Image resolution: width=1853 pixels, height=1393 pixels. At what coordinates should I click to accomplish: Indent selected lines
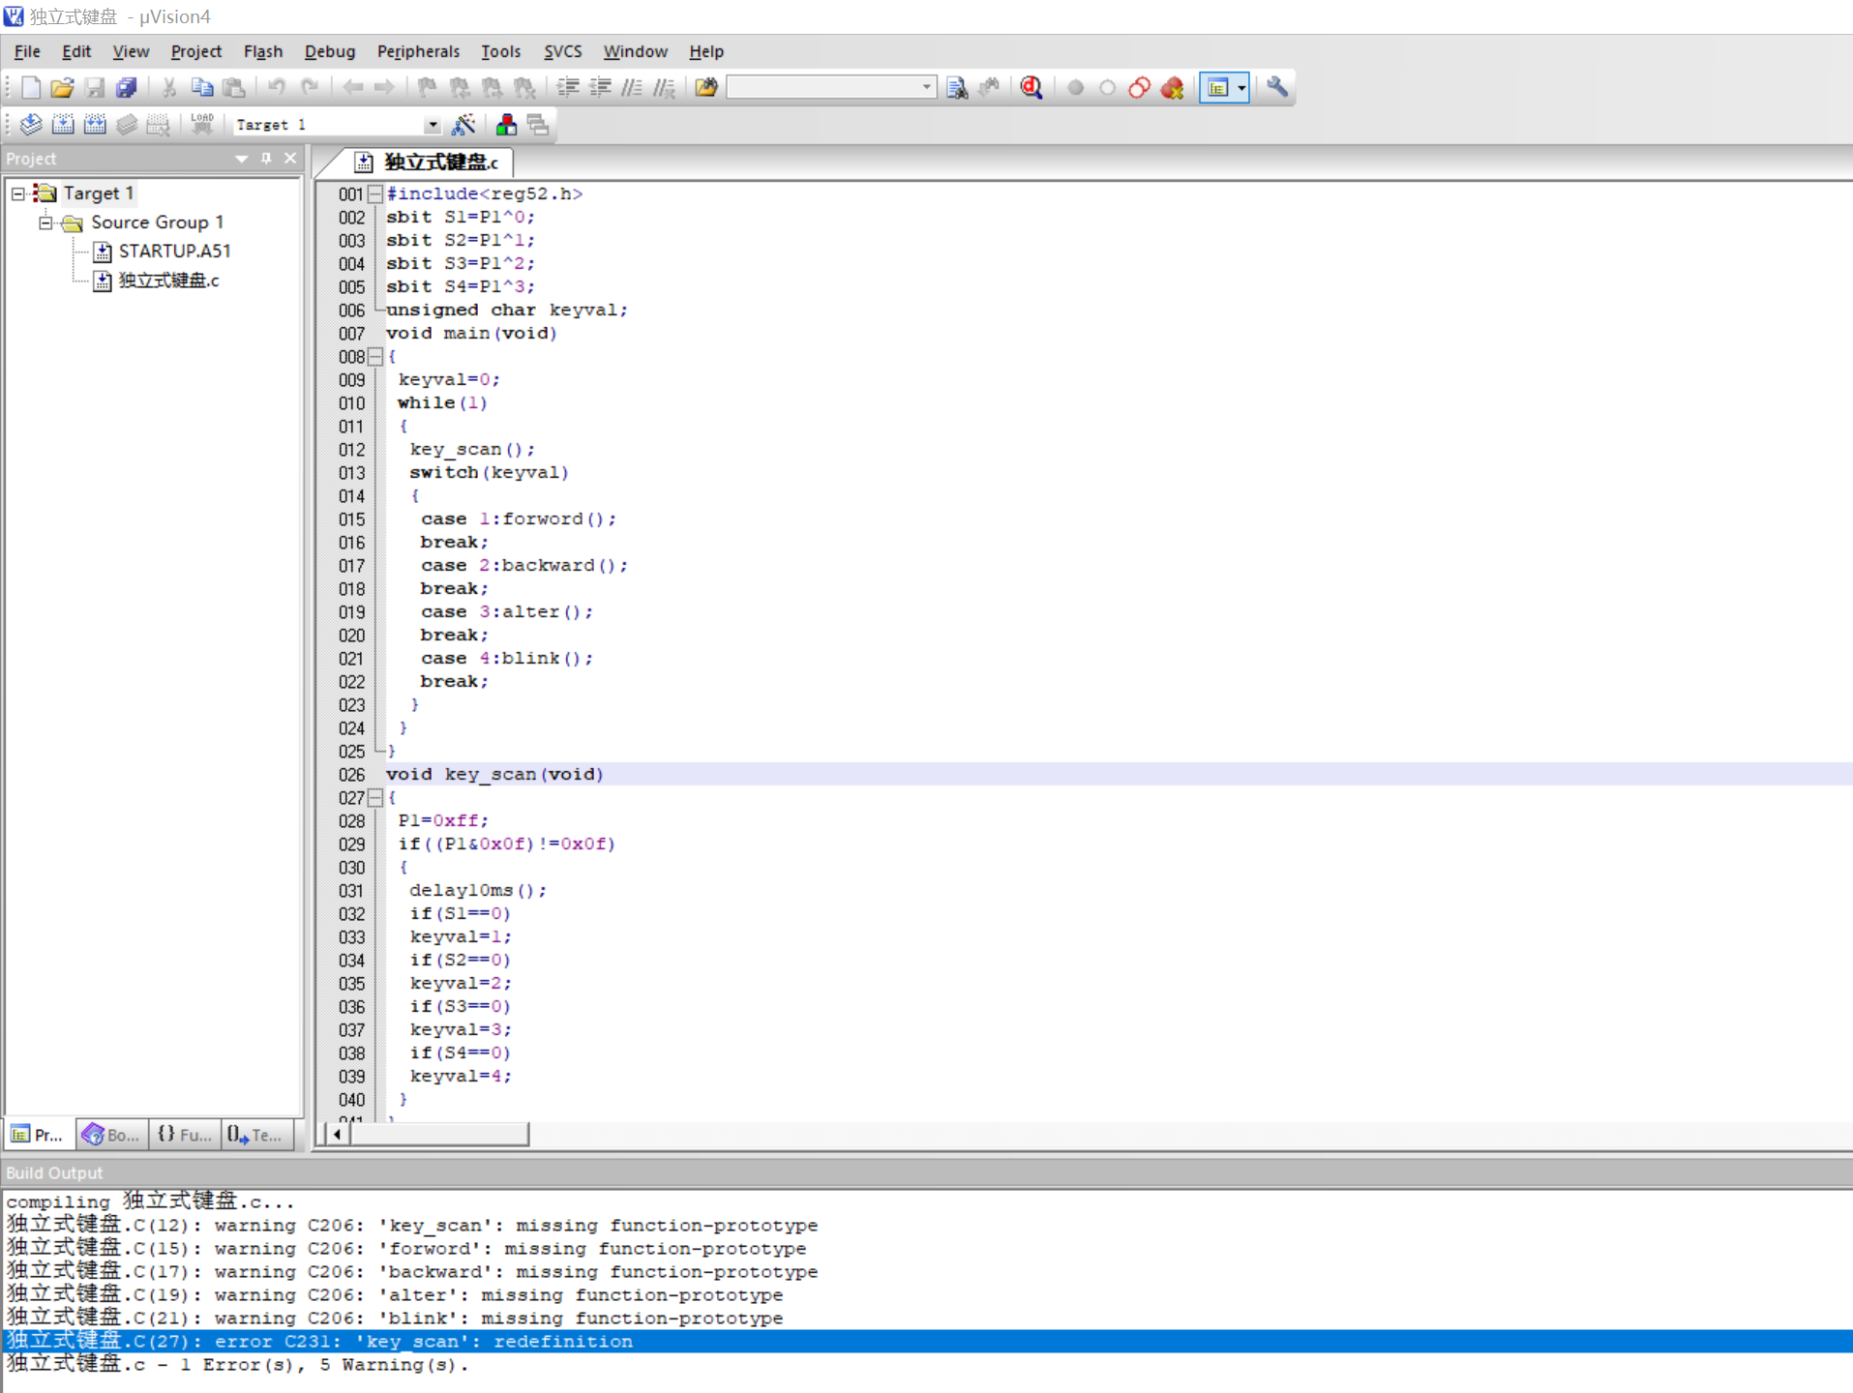click(568, 88)
